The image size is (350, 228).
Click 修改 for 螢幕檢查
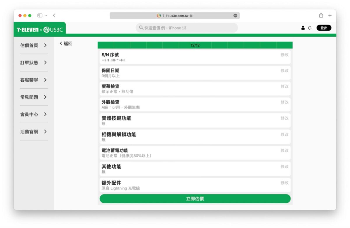coord(285,86)
